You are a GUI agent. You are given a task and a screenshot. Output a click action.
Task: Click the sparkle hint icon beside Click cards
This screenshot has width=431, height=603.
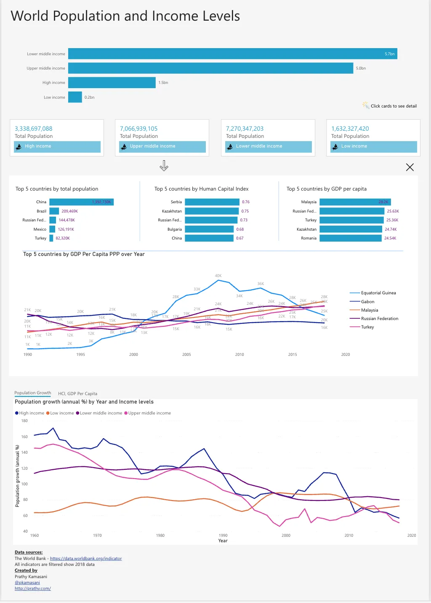tap(366, 105)
